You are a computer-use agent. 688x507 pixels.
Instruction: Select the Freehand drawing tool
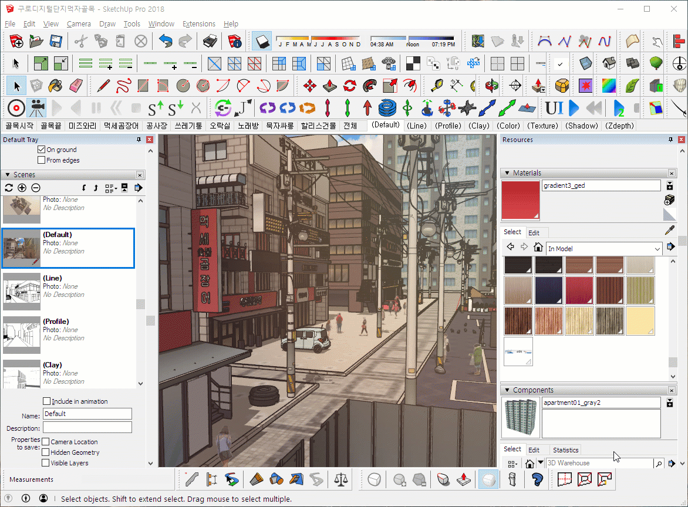pos(123,86)
